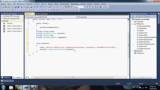
Task: Collapse the General toolbox group
Action: click(2, 21)
